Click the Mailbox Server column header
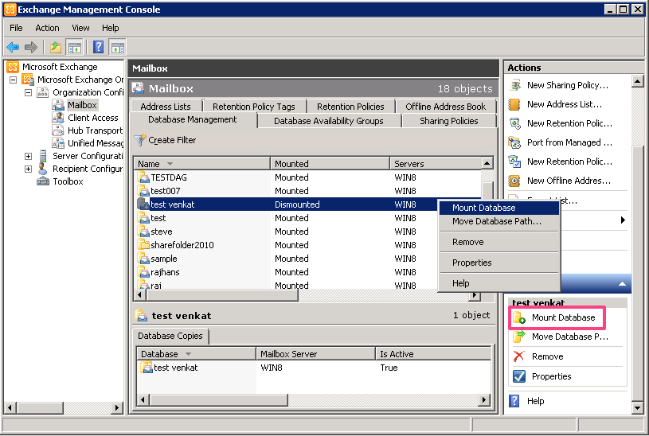 pos(315,354)
